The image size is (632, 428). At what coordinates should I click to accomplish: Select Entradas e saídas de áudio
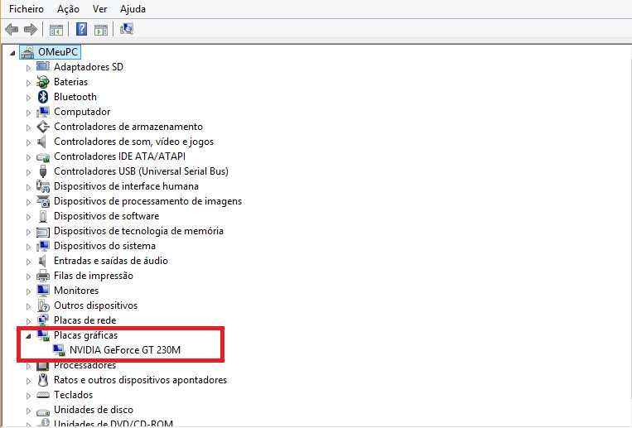click(111, 261)
